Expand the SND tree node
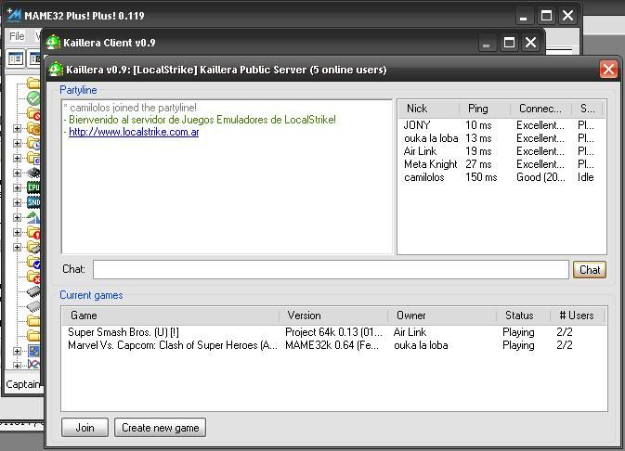The height and width of the screenshot is (451, 625). pos(17,202)
